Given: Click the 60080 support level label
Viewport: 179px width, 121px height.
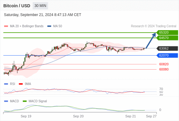Looking at the screenshot, I should coord(164,69).
